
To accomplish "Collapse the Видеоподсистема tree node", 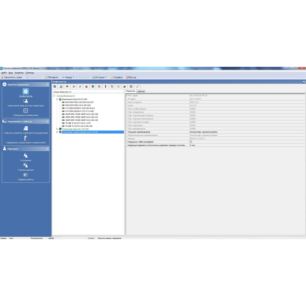I will point(57,99).
